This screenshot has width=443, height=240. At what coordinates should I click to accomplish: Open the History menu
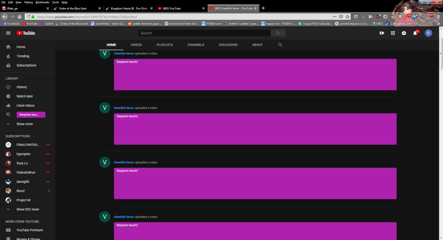pyautogui.click(x=28, y=2)
